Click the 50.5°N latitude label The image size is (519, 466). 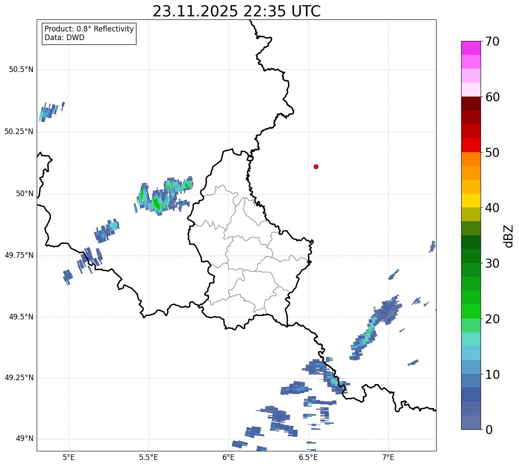(21, 69)
